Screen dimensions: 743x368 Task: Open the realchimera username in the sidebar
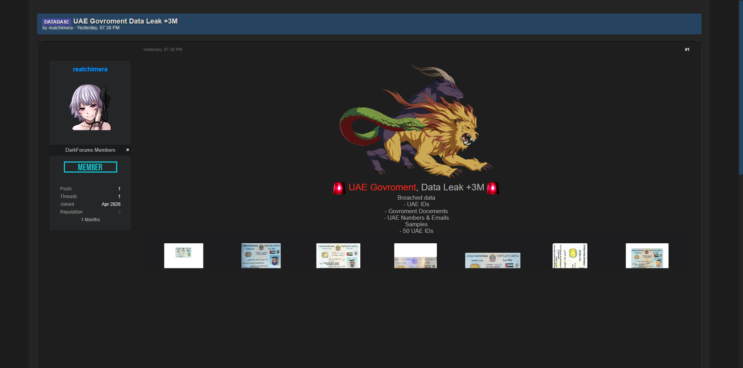pos(90,70)
